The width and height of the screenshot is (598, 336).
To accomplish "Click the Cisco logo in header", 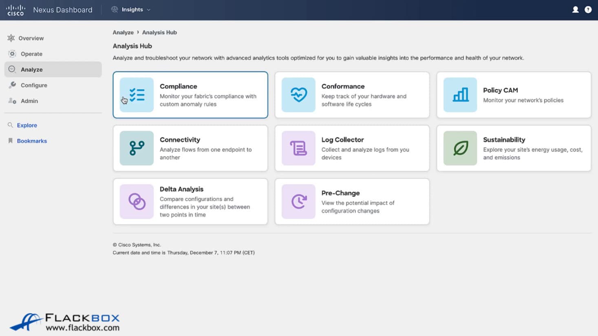I will (x=15, y=10).
